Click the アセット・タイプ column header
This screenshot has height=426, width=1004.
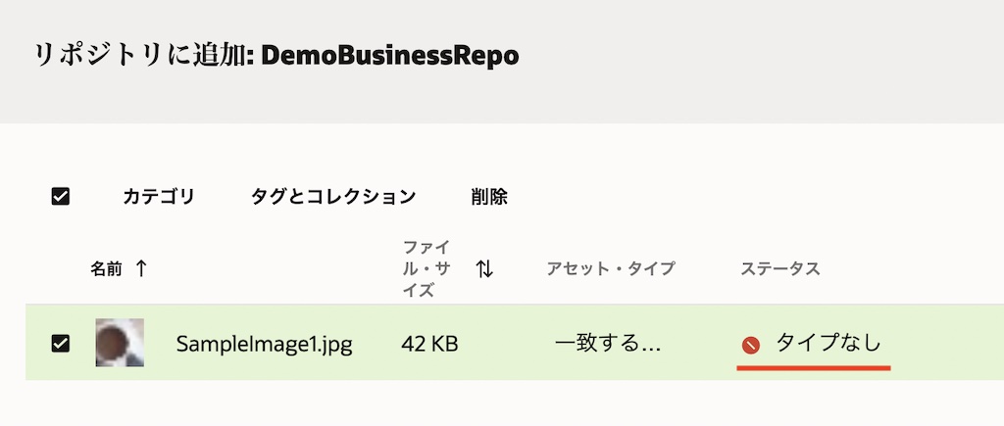pyautogui.click(x=611, y=268)
